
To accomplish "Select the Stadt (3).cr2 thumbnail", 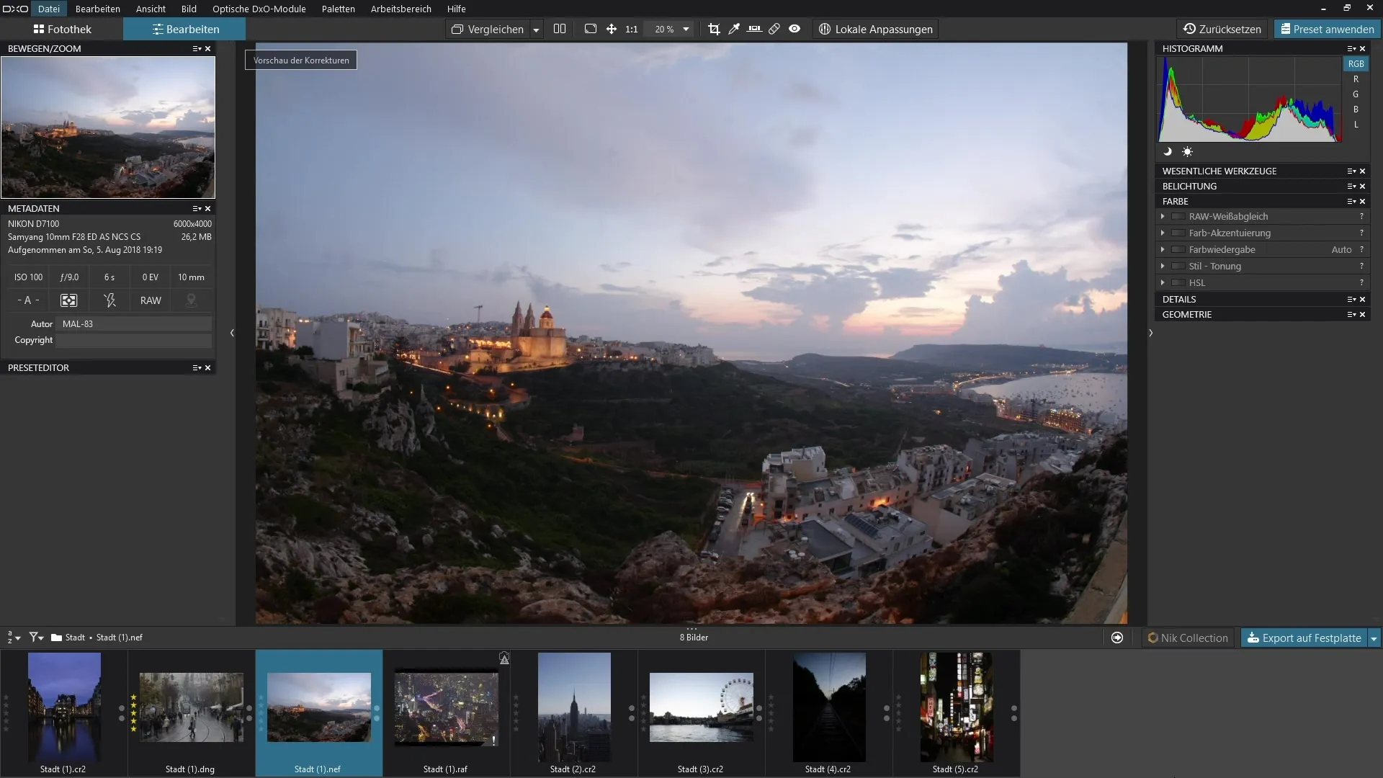I will (x=701, y=707).
